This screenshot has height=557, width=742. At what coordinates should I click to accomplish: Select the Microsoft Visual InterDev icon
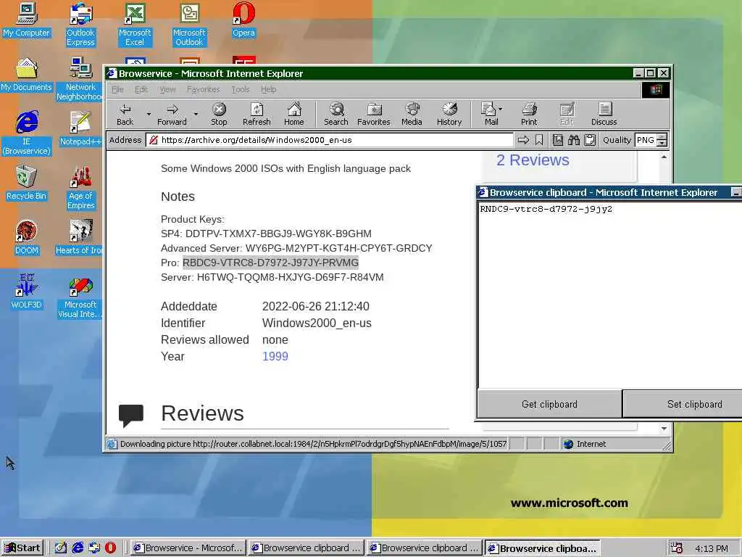[80, 297]
